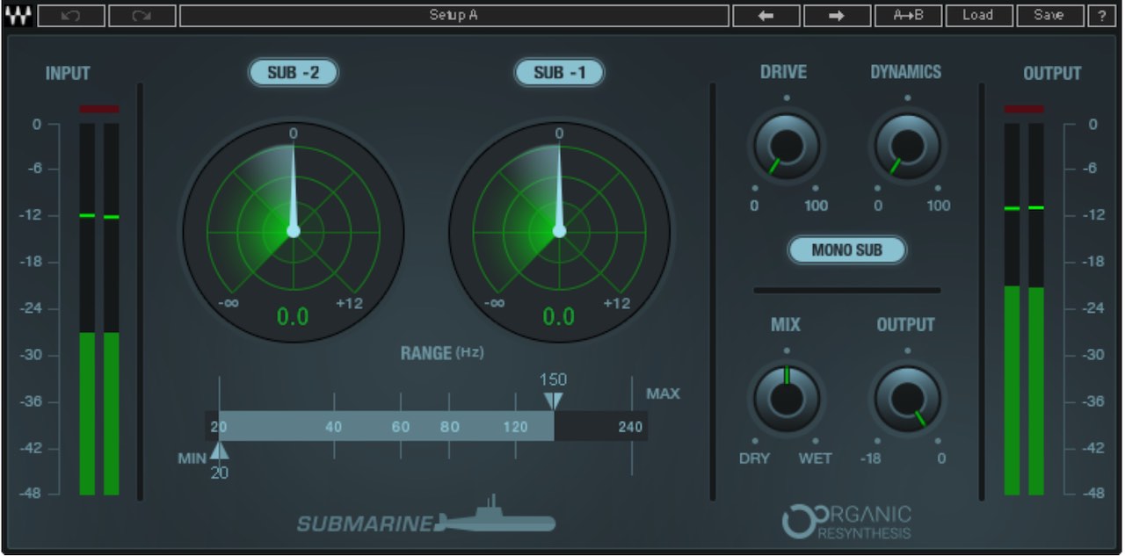Toggle the SUB -2 generator button
1125x556 pixels.
pyautogui.click(x=294, y=73)
